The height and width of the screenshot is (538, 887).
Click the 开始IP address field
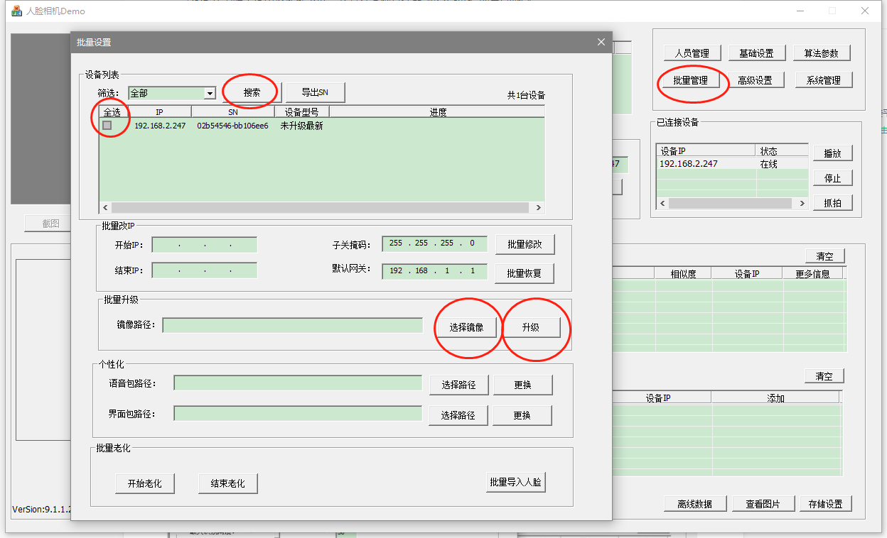coord(204,245)
